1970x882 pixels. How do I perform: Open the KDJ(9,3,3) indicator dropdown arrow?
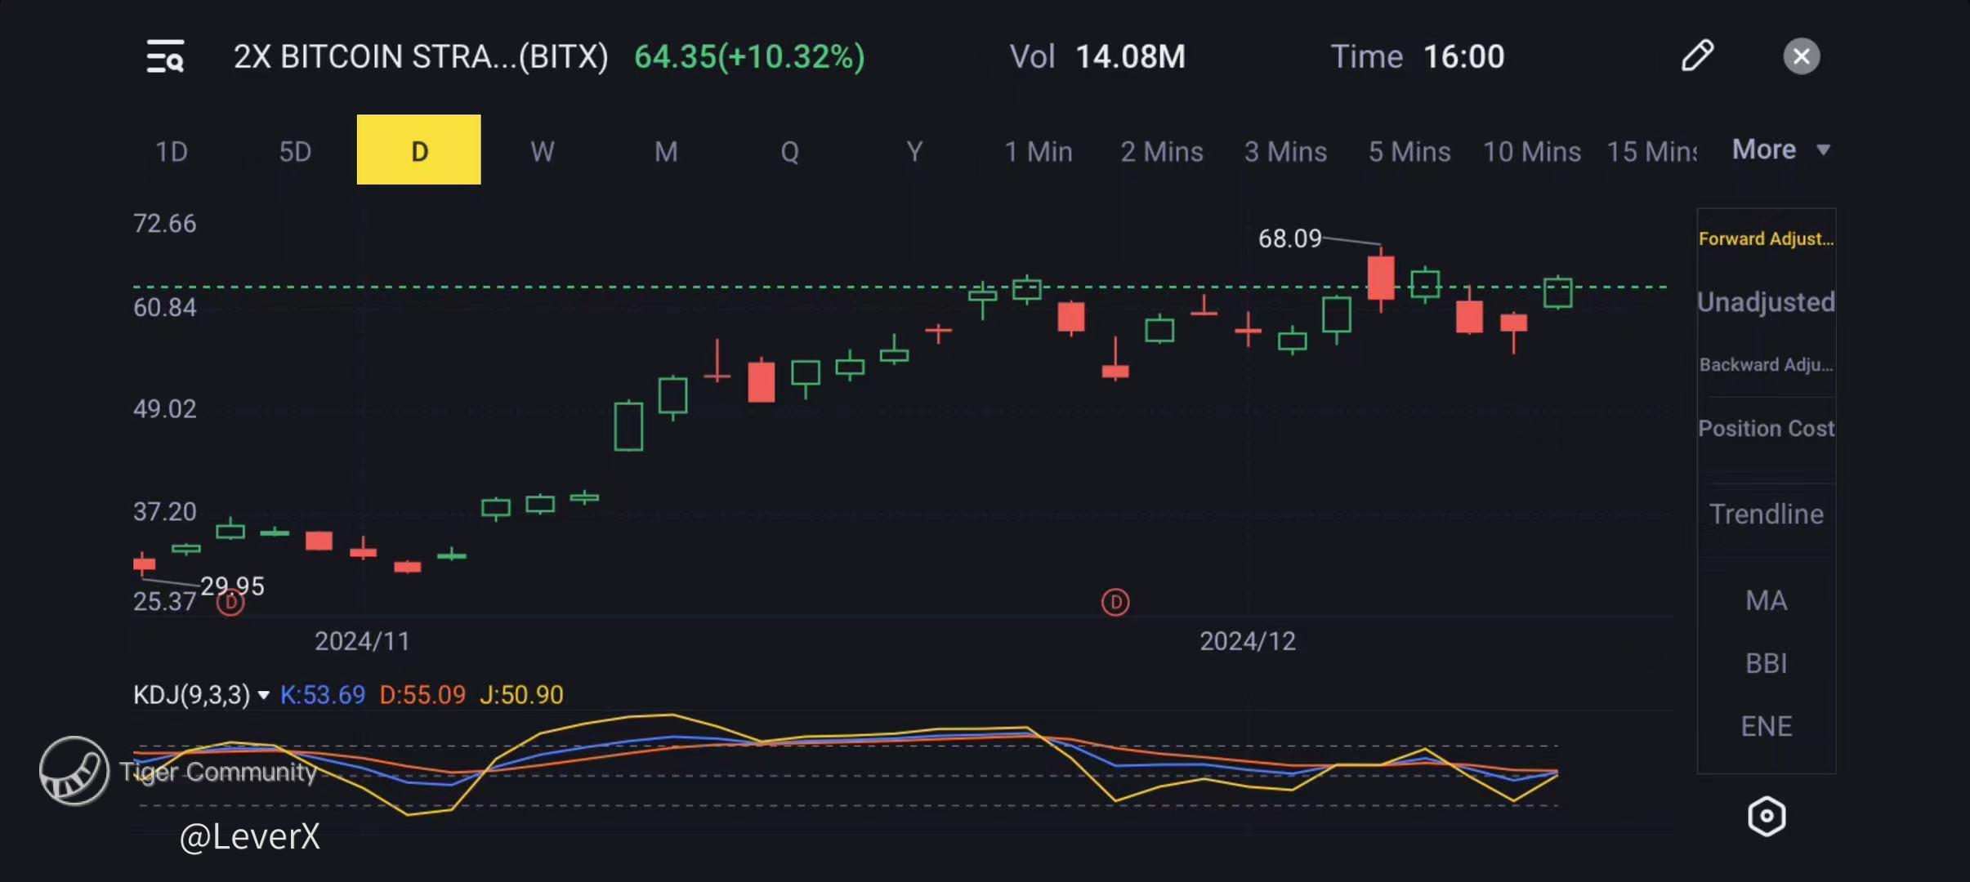(x=263, y=695)
